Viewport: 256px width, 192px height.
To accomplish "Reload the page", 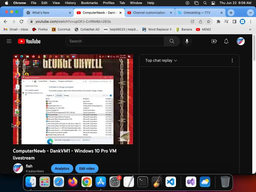I will click(21, 21).
